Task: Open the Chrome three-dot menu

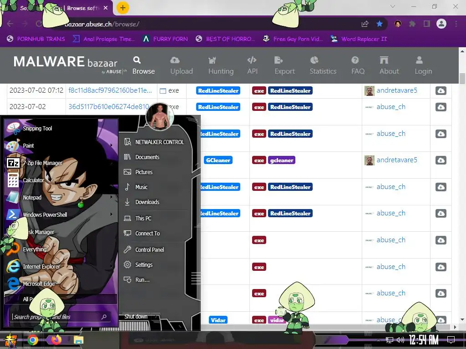Action: click(456, 24)
